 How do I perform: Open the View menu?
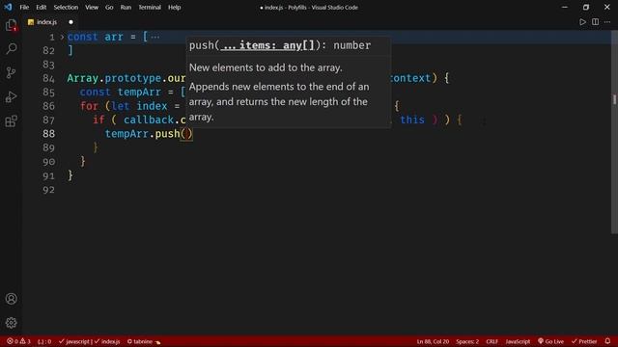[92, 7]
